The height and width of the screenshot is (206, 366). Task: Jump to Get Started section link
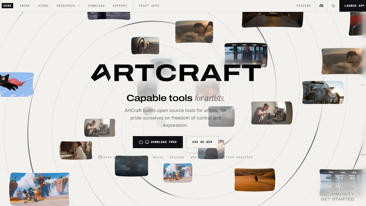pos(337,199)
